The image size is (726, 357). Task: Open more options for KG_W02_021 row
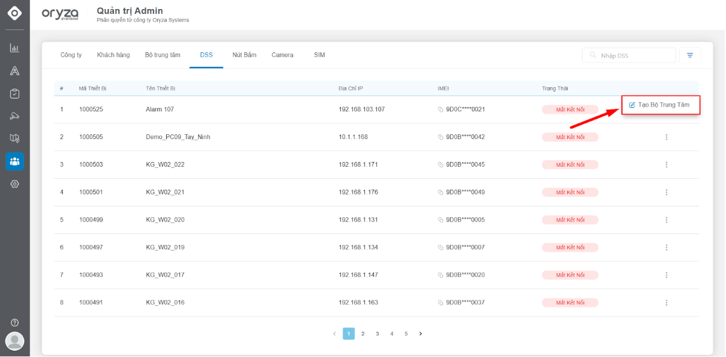point(666,193)
